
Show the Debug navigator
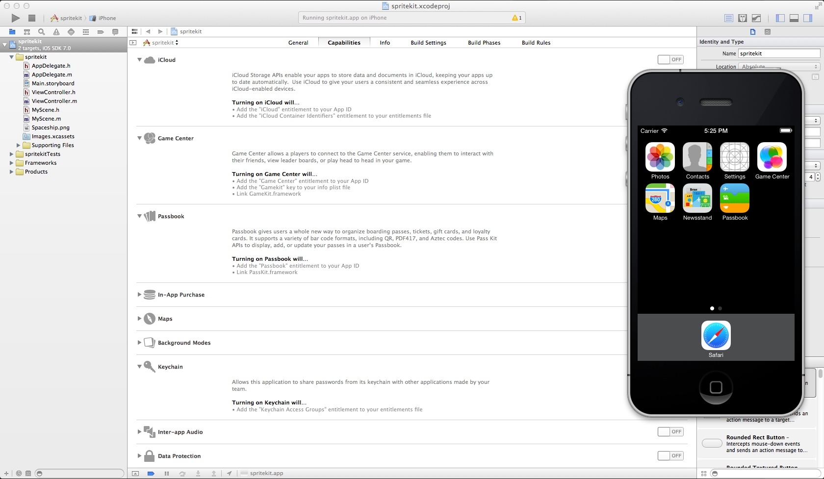point(86,32)
